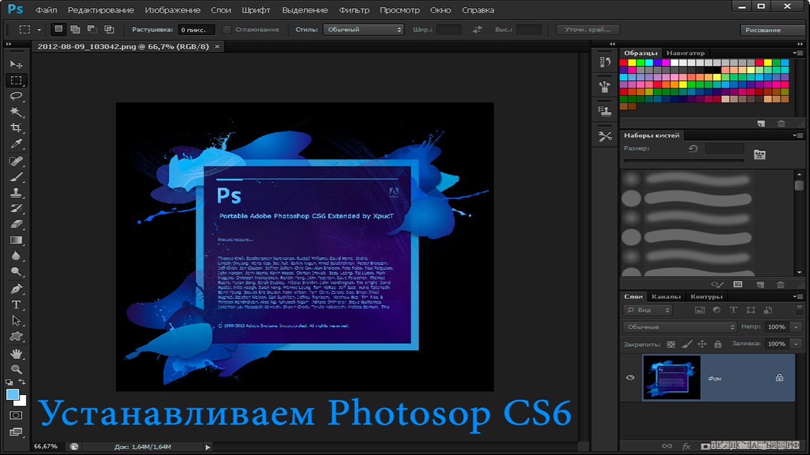Screen dimensions: 810x455
Task: Select the Hand tool
Action: click(16, 353)
